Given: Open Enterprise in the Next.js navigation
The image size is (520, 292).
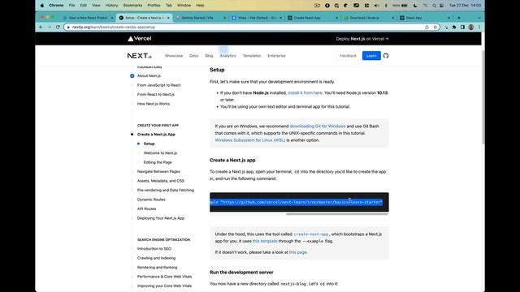Looking at the screenshot, I should pyautogui.click(x=276, y=56).
